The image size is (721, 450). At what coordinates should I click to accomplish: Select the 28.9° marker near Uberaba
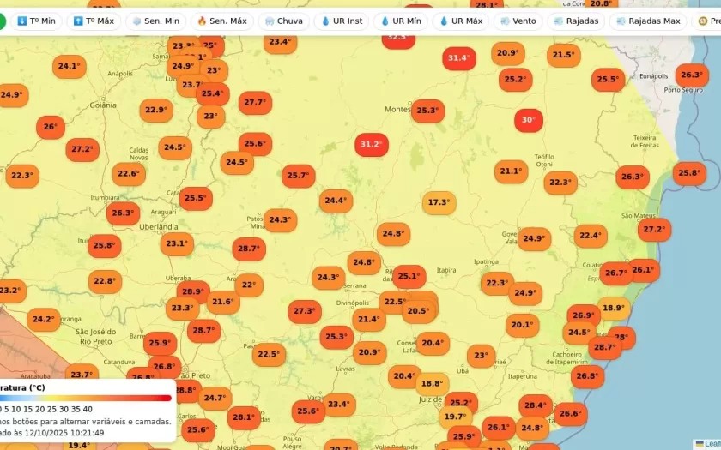193,291
